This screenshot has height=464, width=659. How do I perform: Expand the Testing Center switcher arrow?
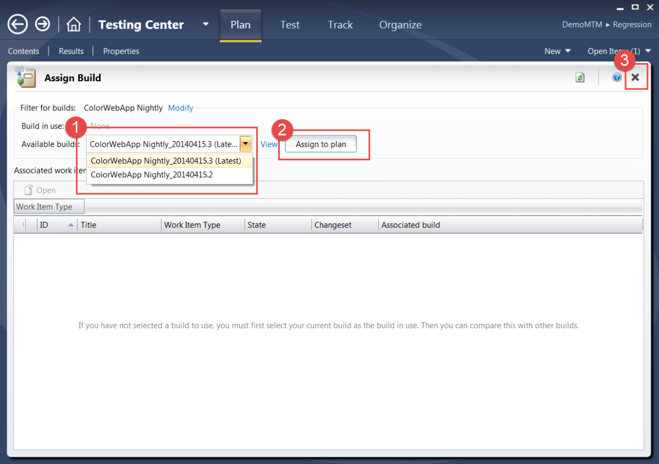coord(206,24)
